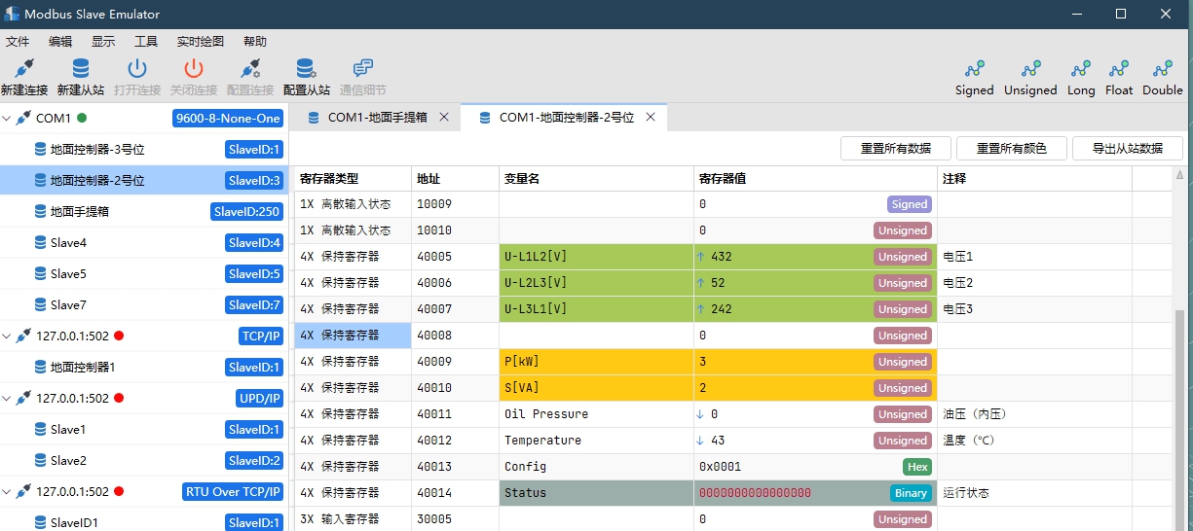Click the address cell 40008

[455, 336]
